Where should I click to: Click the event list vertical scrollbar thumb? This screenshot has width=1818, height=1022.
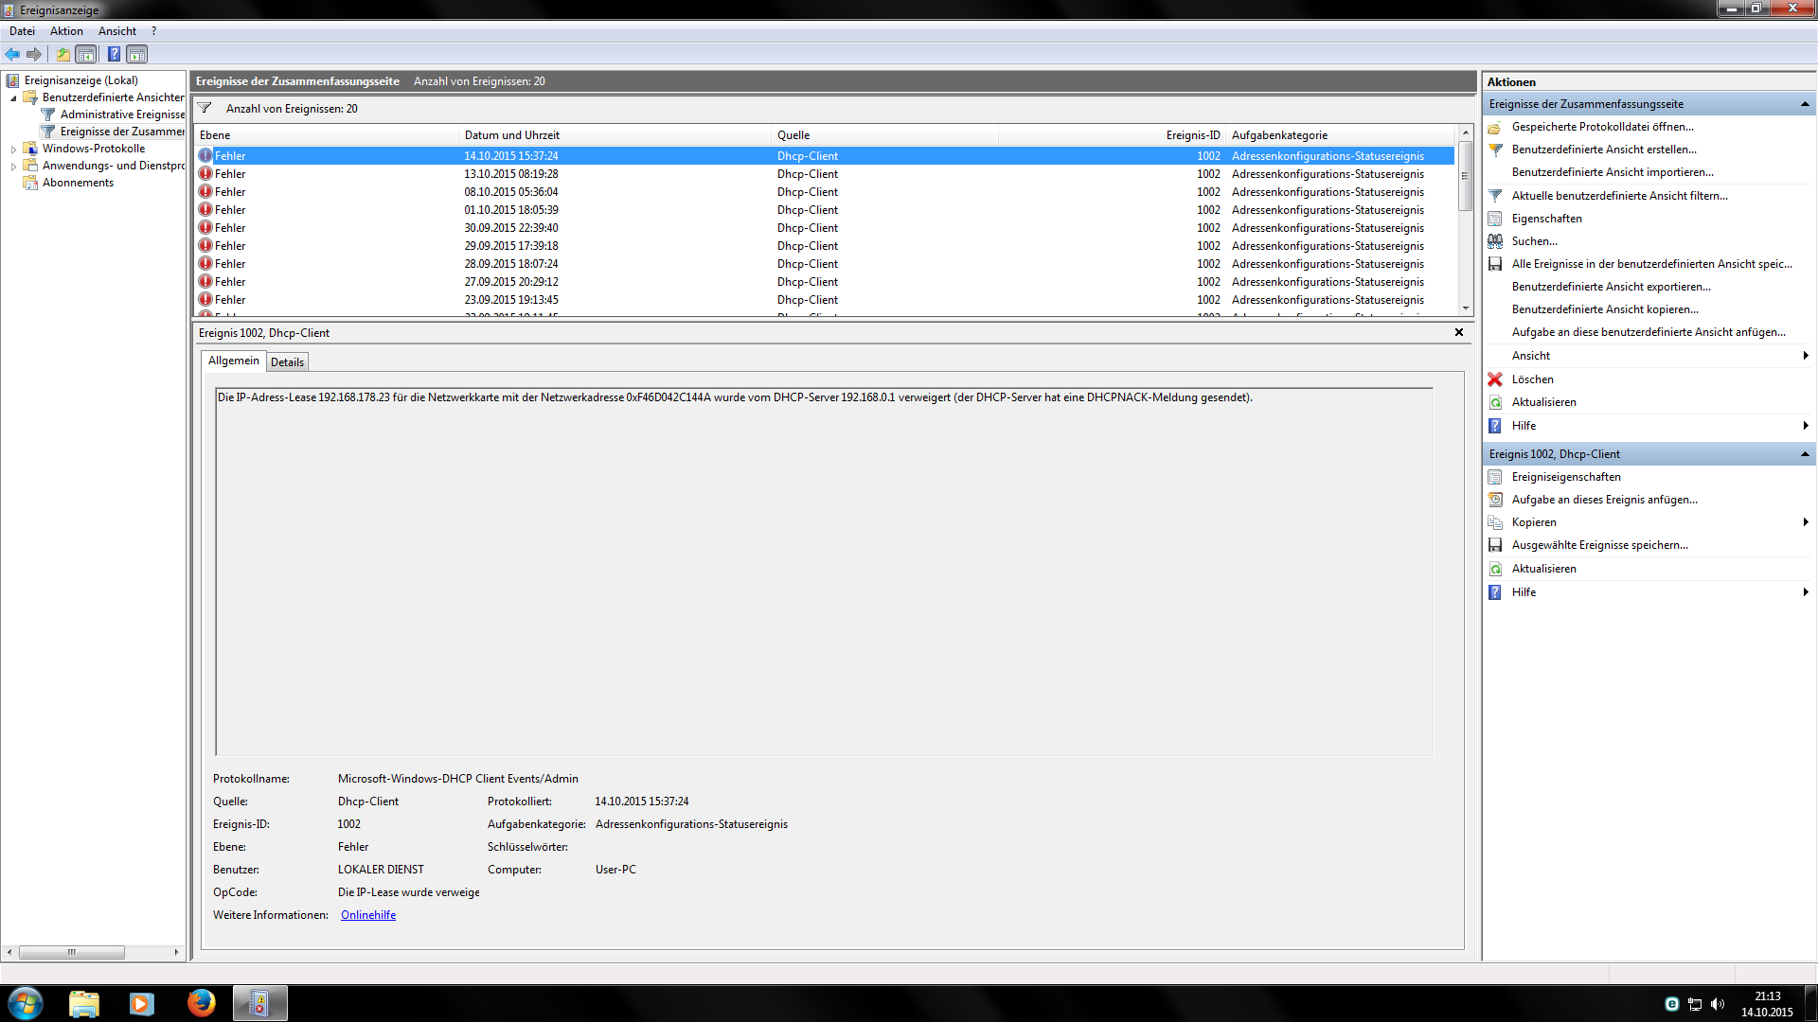(1465, 176)
